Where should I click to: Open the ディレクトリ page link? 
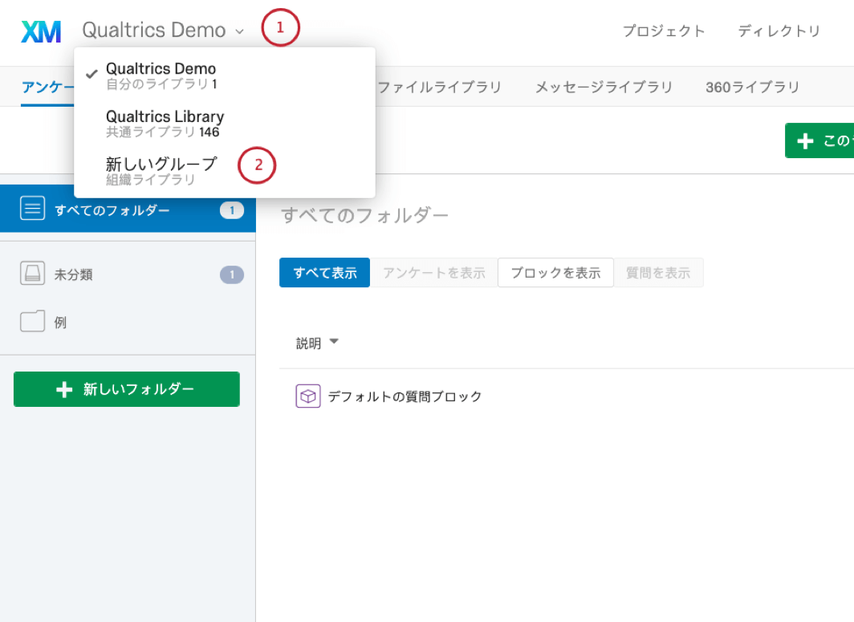tap(779, 31)
